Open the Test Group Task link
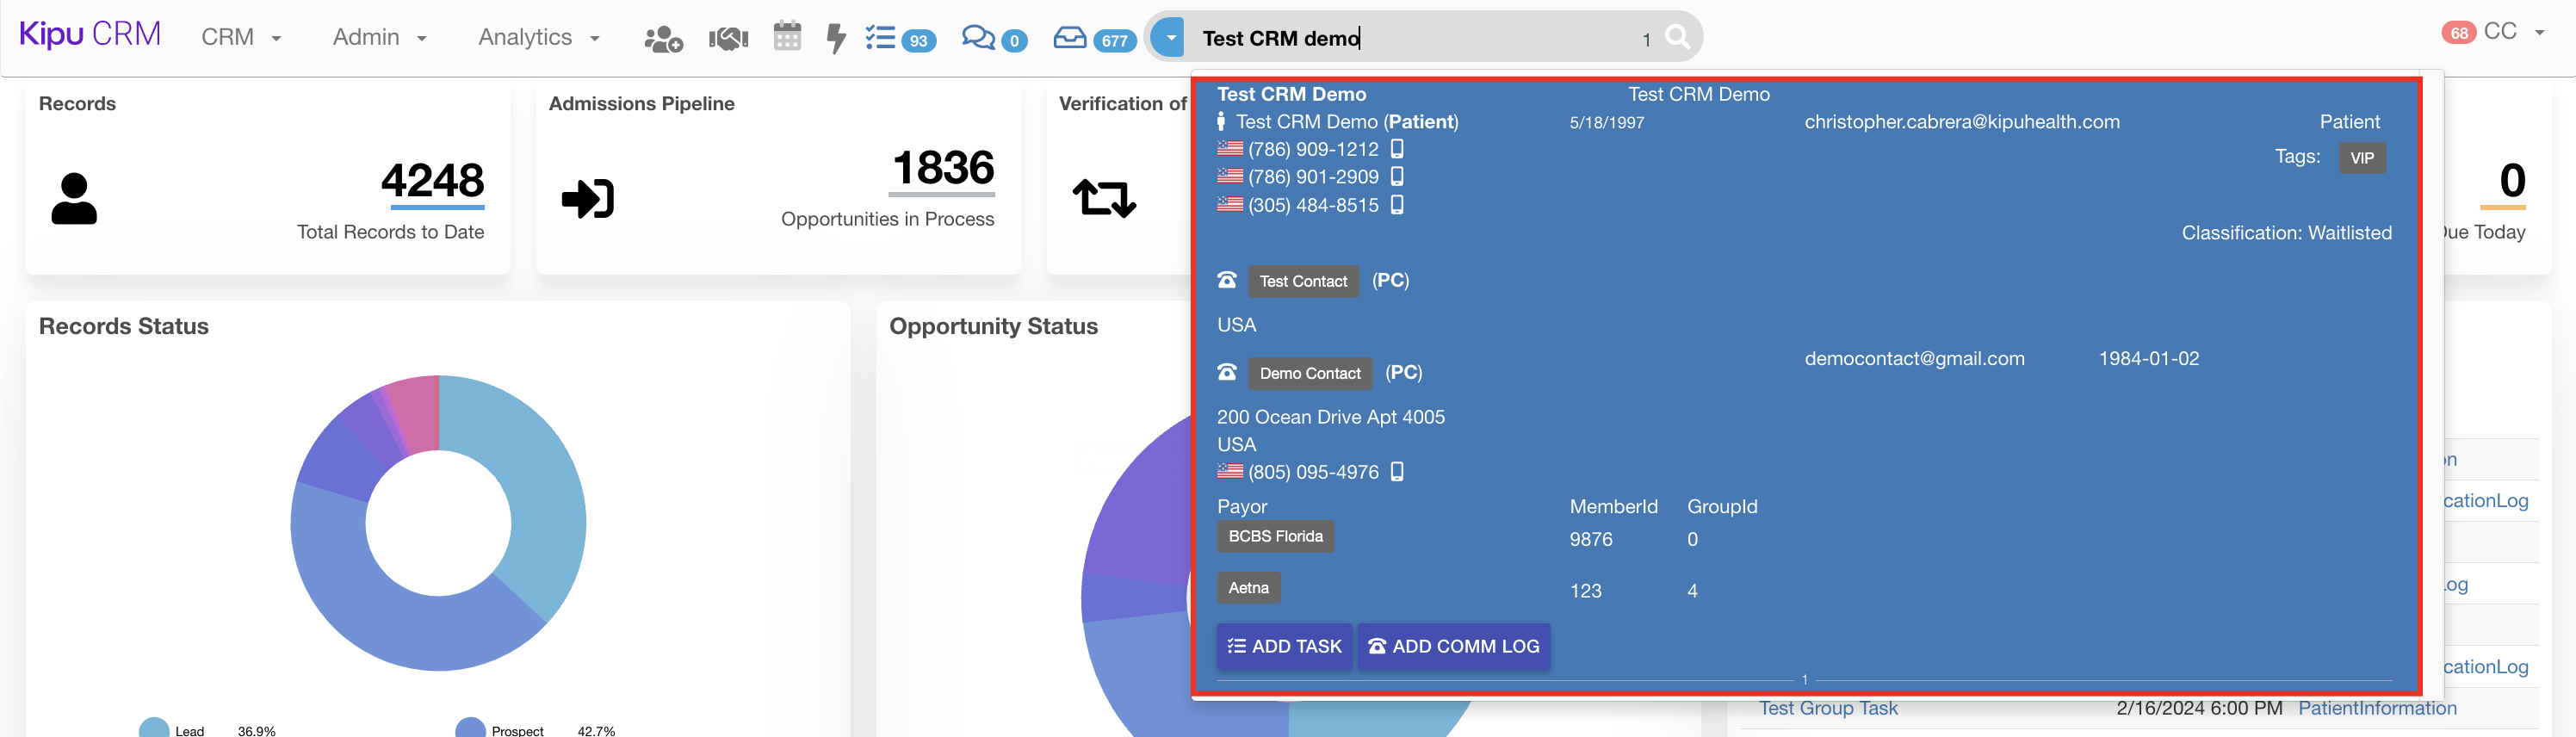 click(x=1827, y=708)
